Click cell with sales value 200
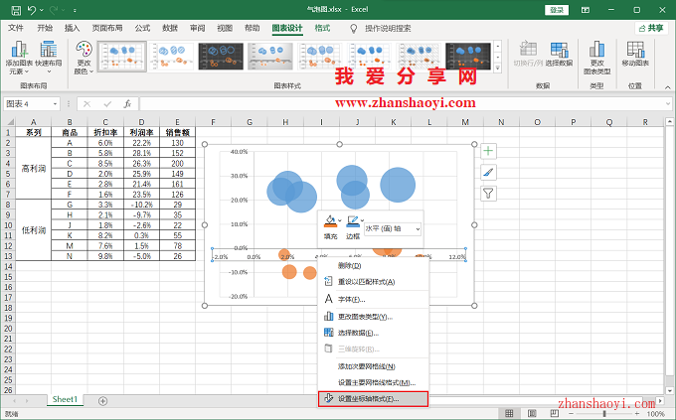 [177, 164]
